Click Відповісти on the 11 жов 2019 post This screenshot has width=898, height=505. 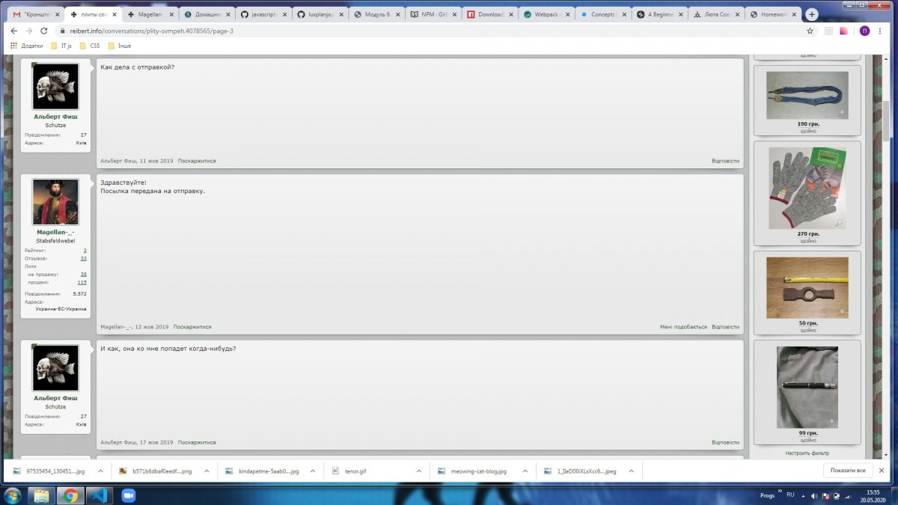pyautogui.click(x=725, y=161)
